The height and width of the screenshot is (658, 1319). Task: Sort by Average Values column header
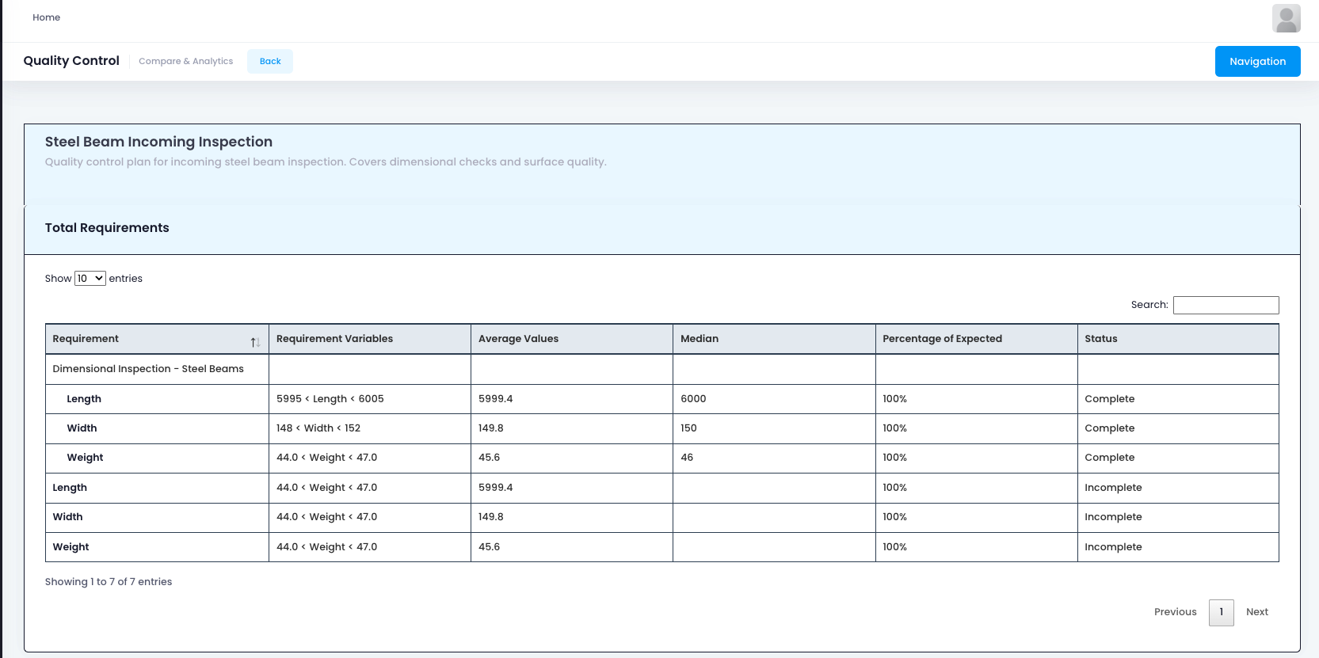click(x=518, y=339)
